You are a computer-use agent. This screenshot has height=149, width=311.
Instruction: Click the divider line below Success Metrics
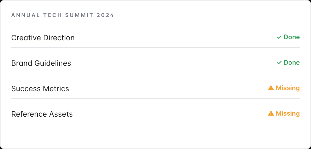(x=155, y=98)
